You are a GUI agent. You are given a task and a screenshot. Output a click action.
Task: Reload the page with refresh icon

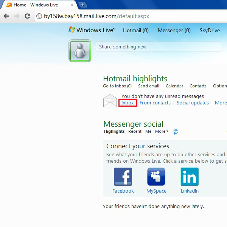(27, 16)
